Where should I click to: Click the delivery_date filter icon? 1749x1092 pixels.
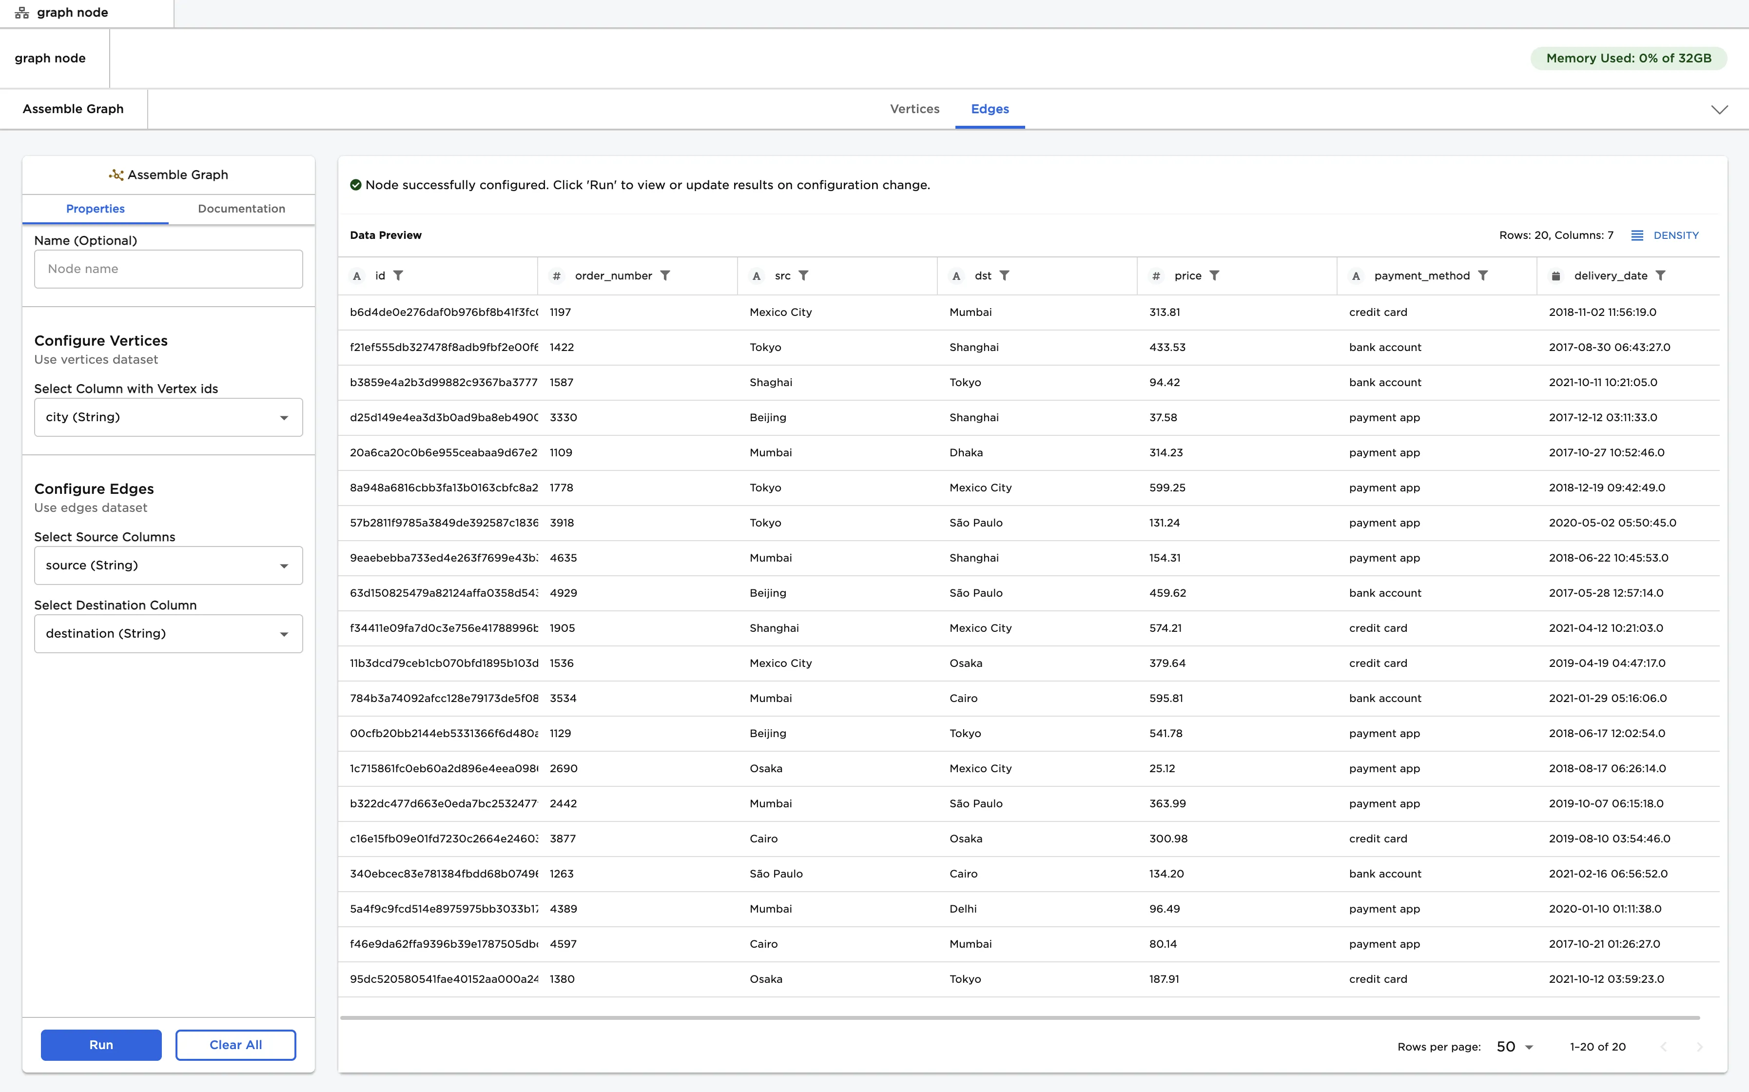pyautogui.click(x=1660, y=275)
